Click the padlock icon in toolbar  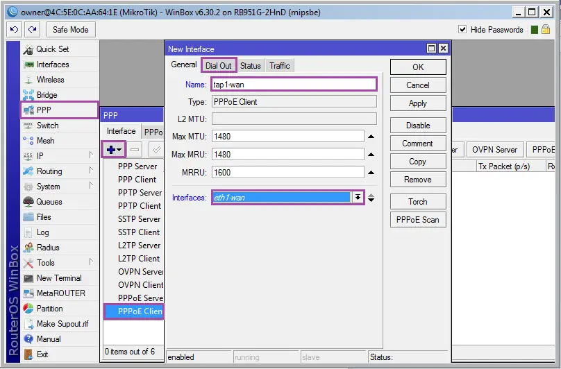[x=546, y=29]
